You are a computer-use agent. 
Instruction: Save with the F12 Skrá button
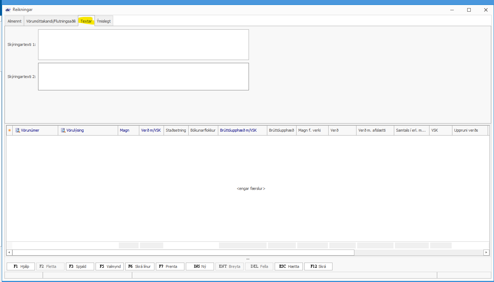[x=318, y=266]
